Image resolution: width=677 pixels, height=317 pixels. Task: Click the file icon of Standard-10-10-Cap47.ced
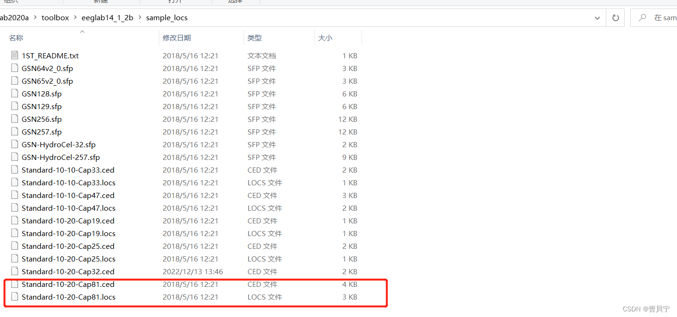(x=14, y=195)
